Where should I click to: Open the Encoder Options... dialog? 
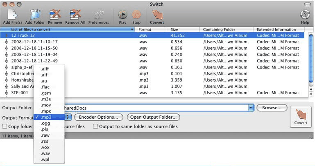(x=99, y=117)
